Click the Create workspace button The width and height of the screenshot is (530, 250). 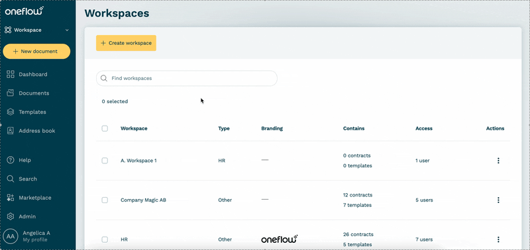click(126, 43)
